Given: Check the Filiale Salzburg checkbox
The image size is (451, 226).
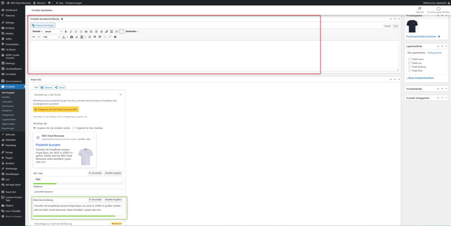Looking at the screenshot, I should click(x=410, y=67).
